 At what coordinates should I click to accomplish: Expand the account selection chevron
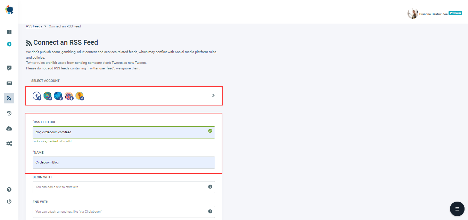(x=213, y=95)
